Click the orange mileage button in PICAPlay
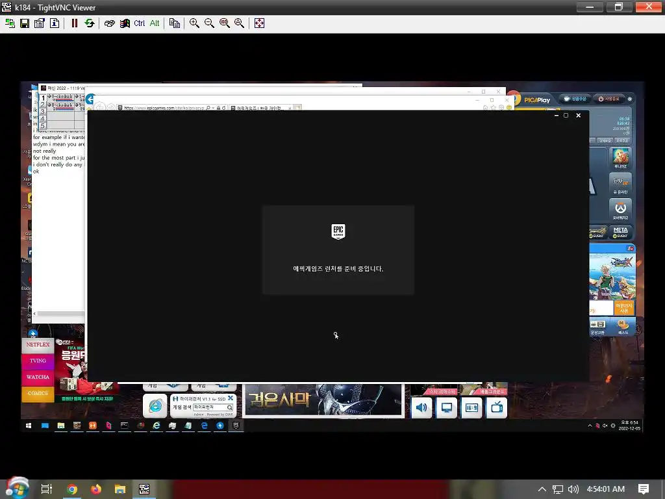 pos(624,308)
